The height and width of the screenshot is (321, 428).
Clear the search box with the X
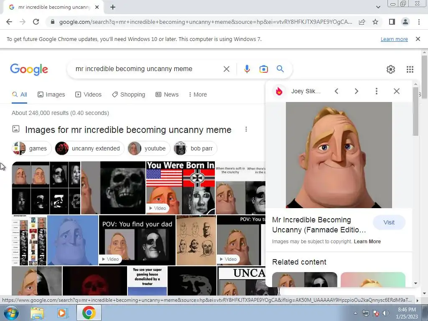(x=226, y=69)
